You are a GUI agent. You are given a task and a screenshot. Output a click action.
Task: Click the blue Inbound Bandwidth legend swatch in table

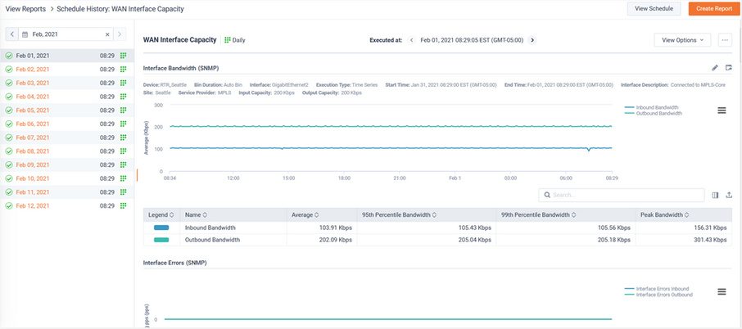point(161,228)
